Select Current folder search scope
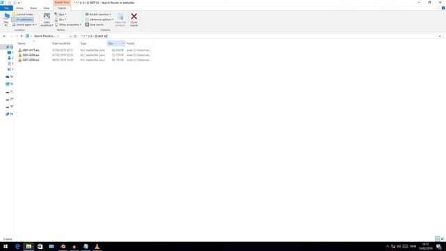This screenshot has height=251, width=446. pos(23,14)
